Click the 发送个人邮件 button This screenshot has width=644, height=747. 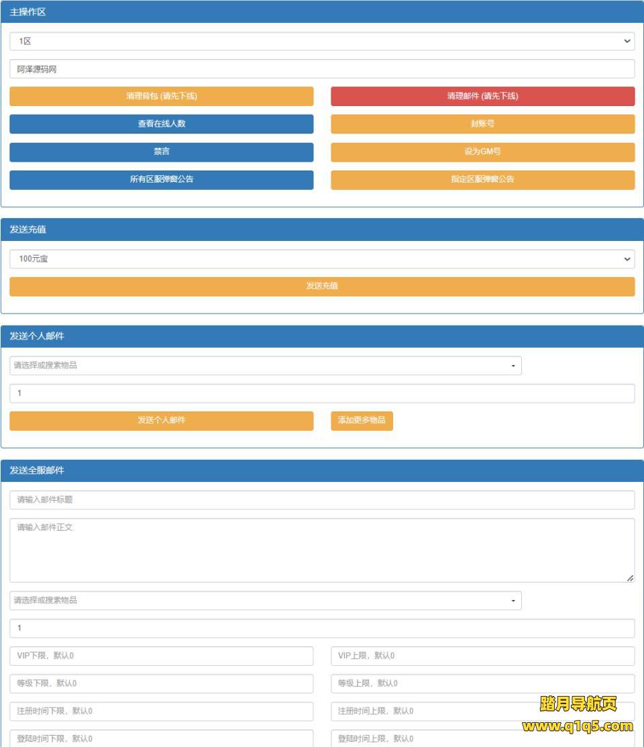pyautogui.click(x=161, y=421)
